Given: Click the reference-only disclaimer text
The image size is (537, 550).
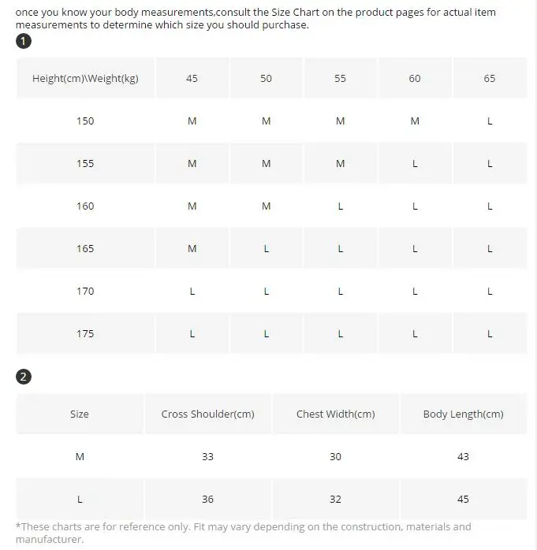Looking at the screenshot, I should pyautogui.click(x=243, y=533).
